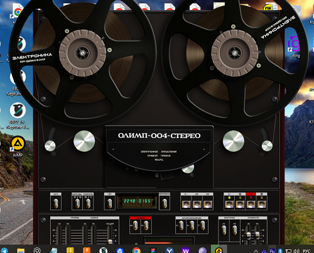This screenshot has height=253, width=314.
Task: Click the stop button beside play
Action: [x=240, y=204]
